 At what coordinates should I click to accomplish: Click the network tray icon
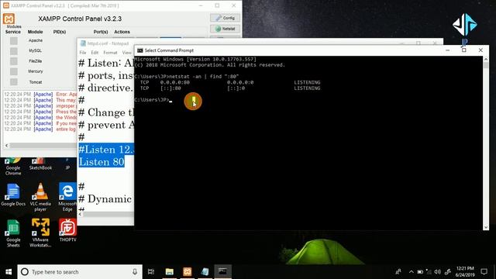point(429,272)
